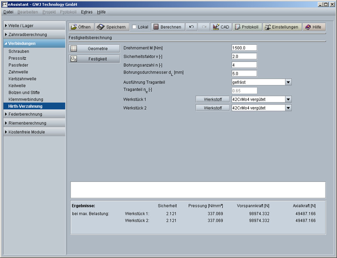Click the Hilfe book icon
337x258 pixels.
tap(308, 27)
